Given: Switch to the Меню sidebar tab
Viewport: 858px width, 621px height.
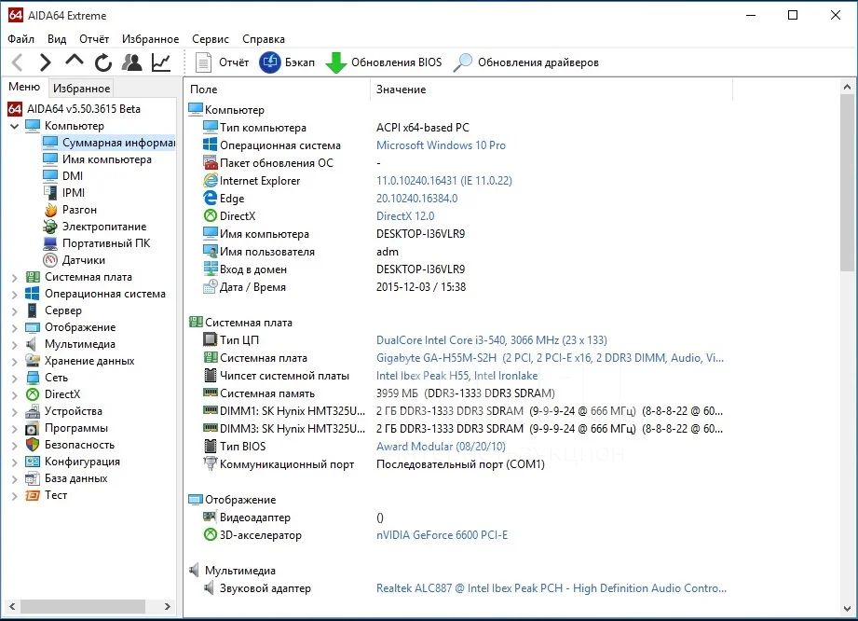Looking at the screenshot, I should pyautogui.click(x=24, y=87).
